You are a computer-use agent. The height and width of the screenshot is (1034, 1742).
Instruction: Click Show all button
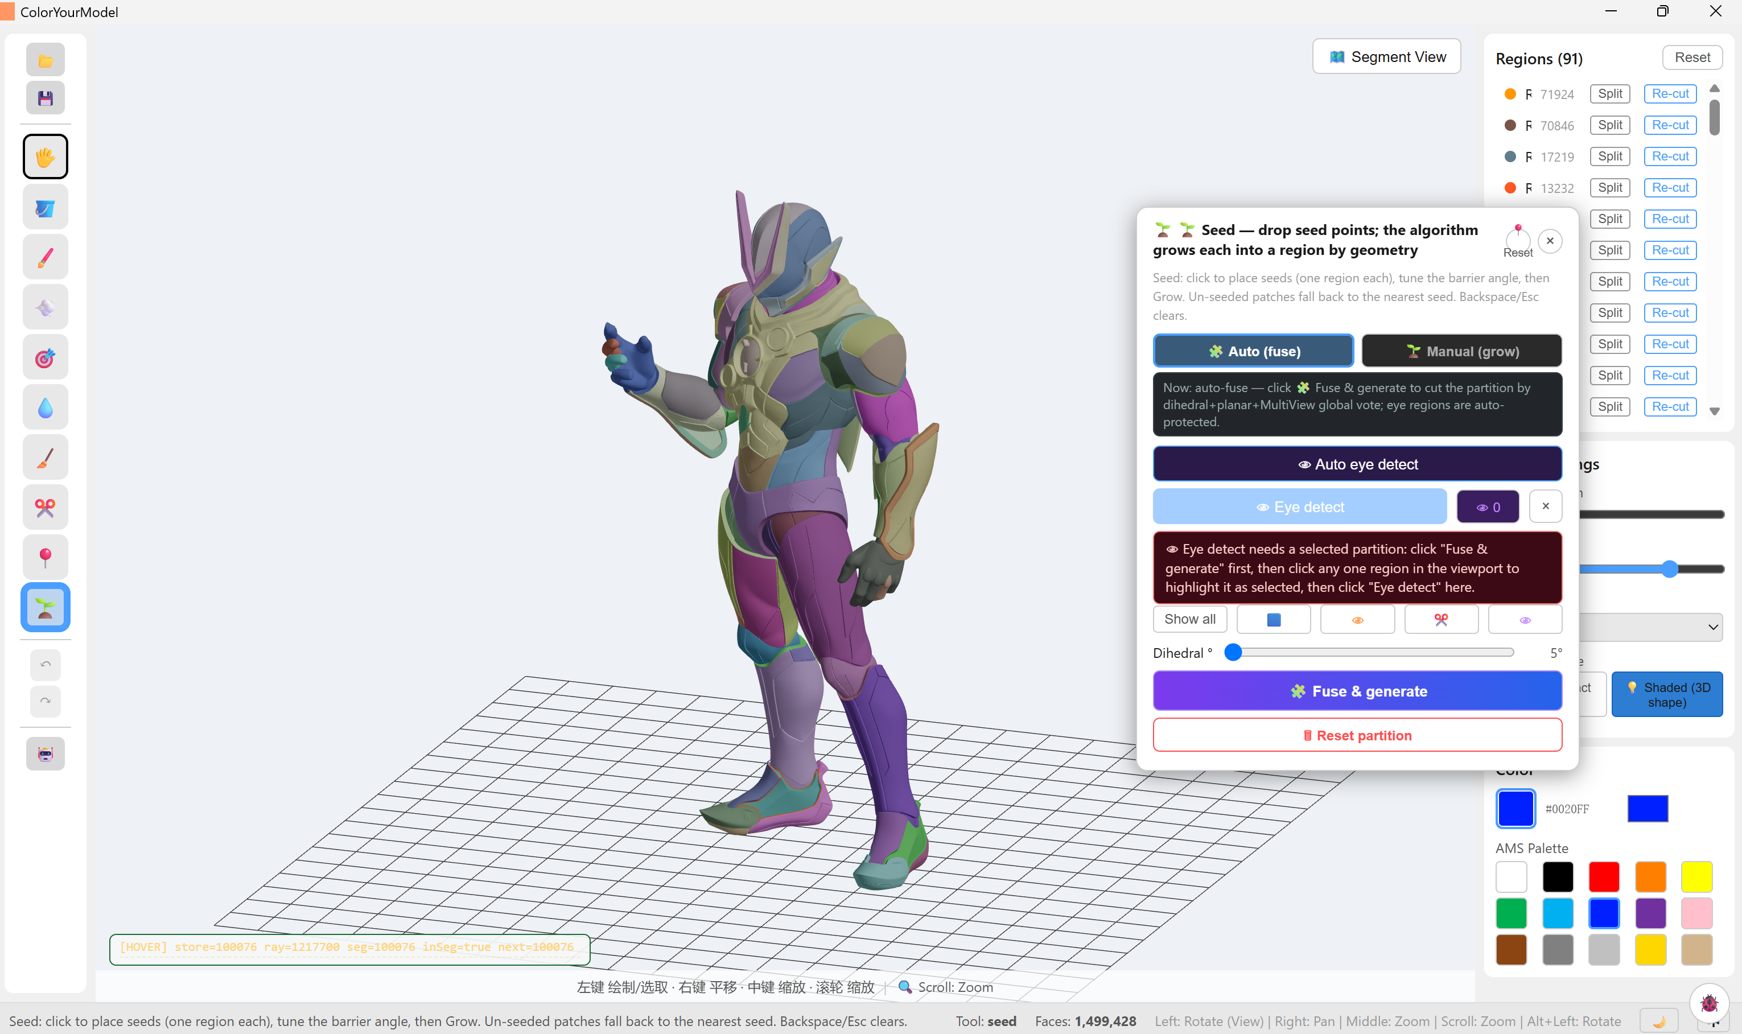coord(1190,619)
